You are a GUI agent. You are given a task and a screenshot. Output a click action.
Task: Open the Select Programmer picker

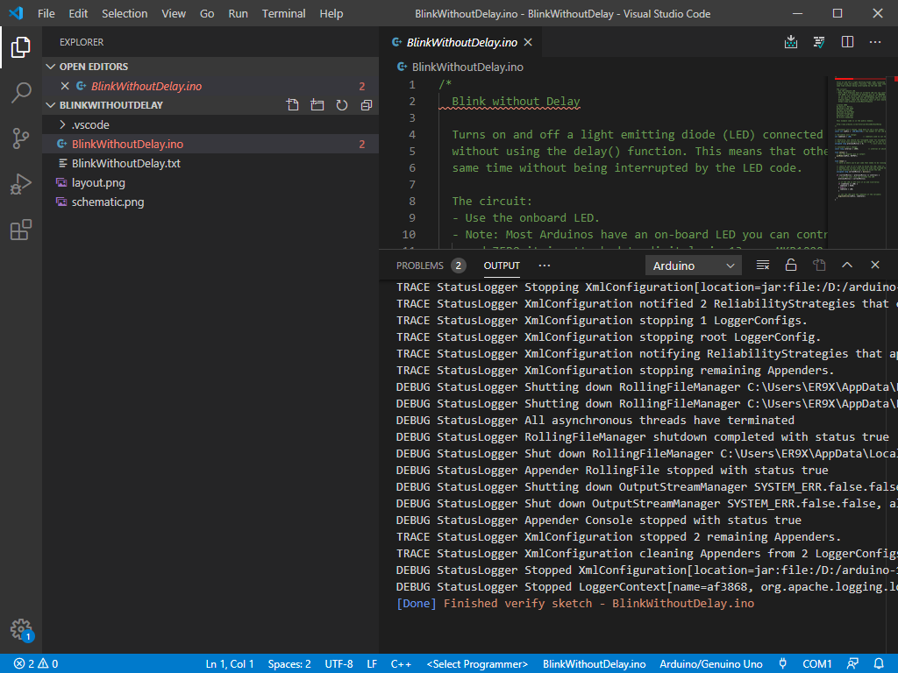point(477,664)
